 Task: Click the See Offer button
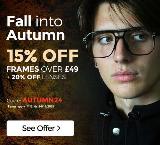pos(40,128)
